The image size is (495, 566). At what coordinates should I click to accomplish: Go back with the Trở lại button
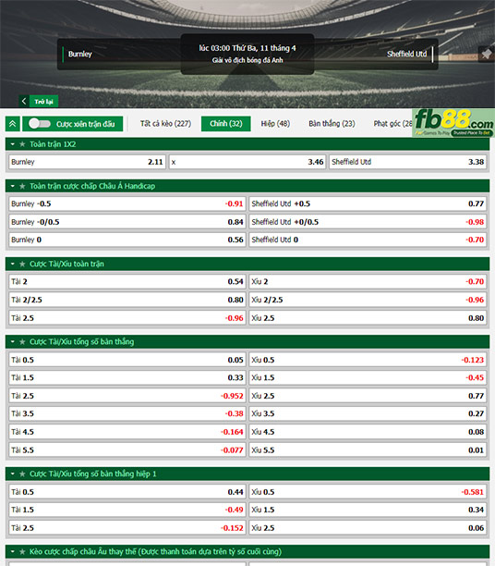tap(39, 102)
